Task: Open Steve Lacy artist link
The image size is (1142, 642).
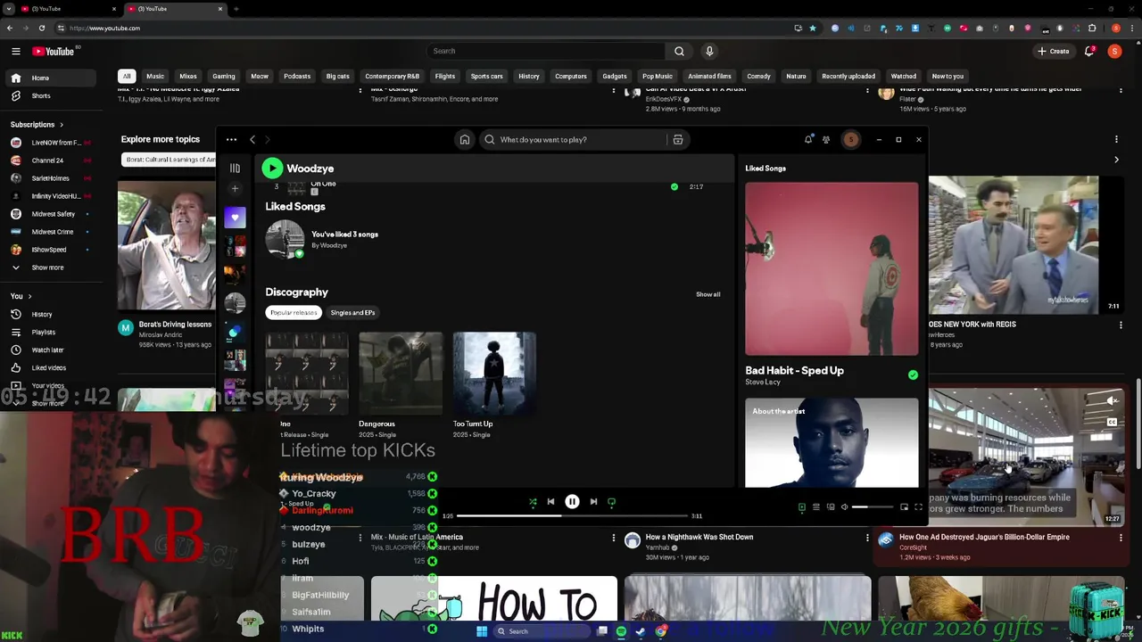Action: (763, 382)
